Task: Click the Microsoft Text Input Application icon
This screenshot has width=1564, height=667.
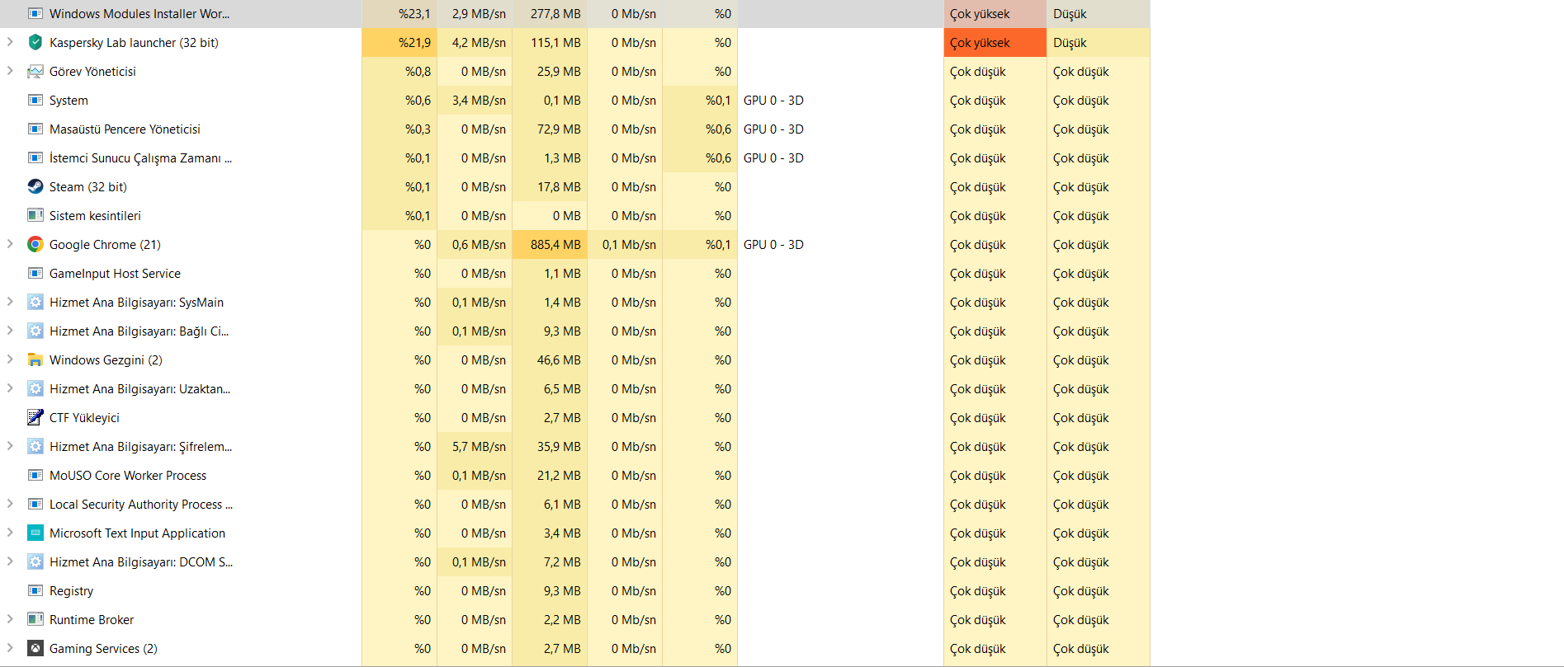Action: pyautogui.click(x=35, y=533)
